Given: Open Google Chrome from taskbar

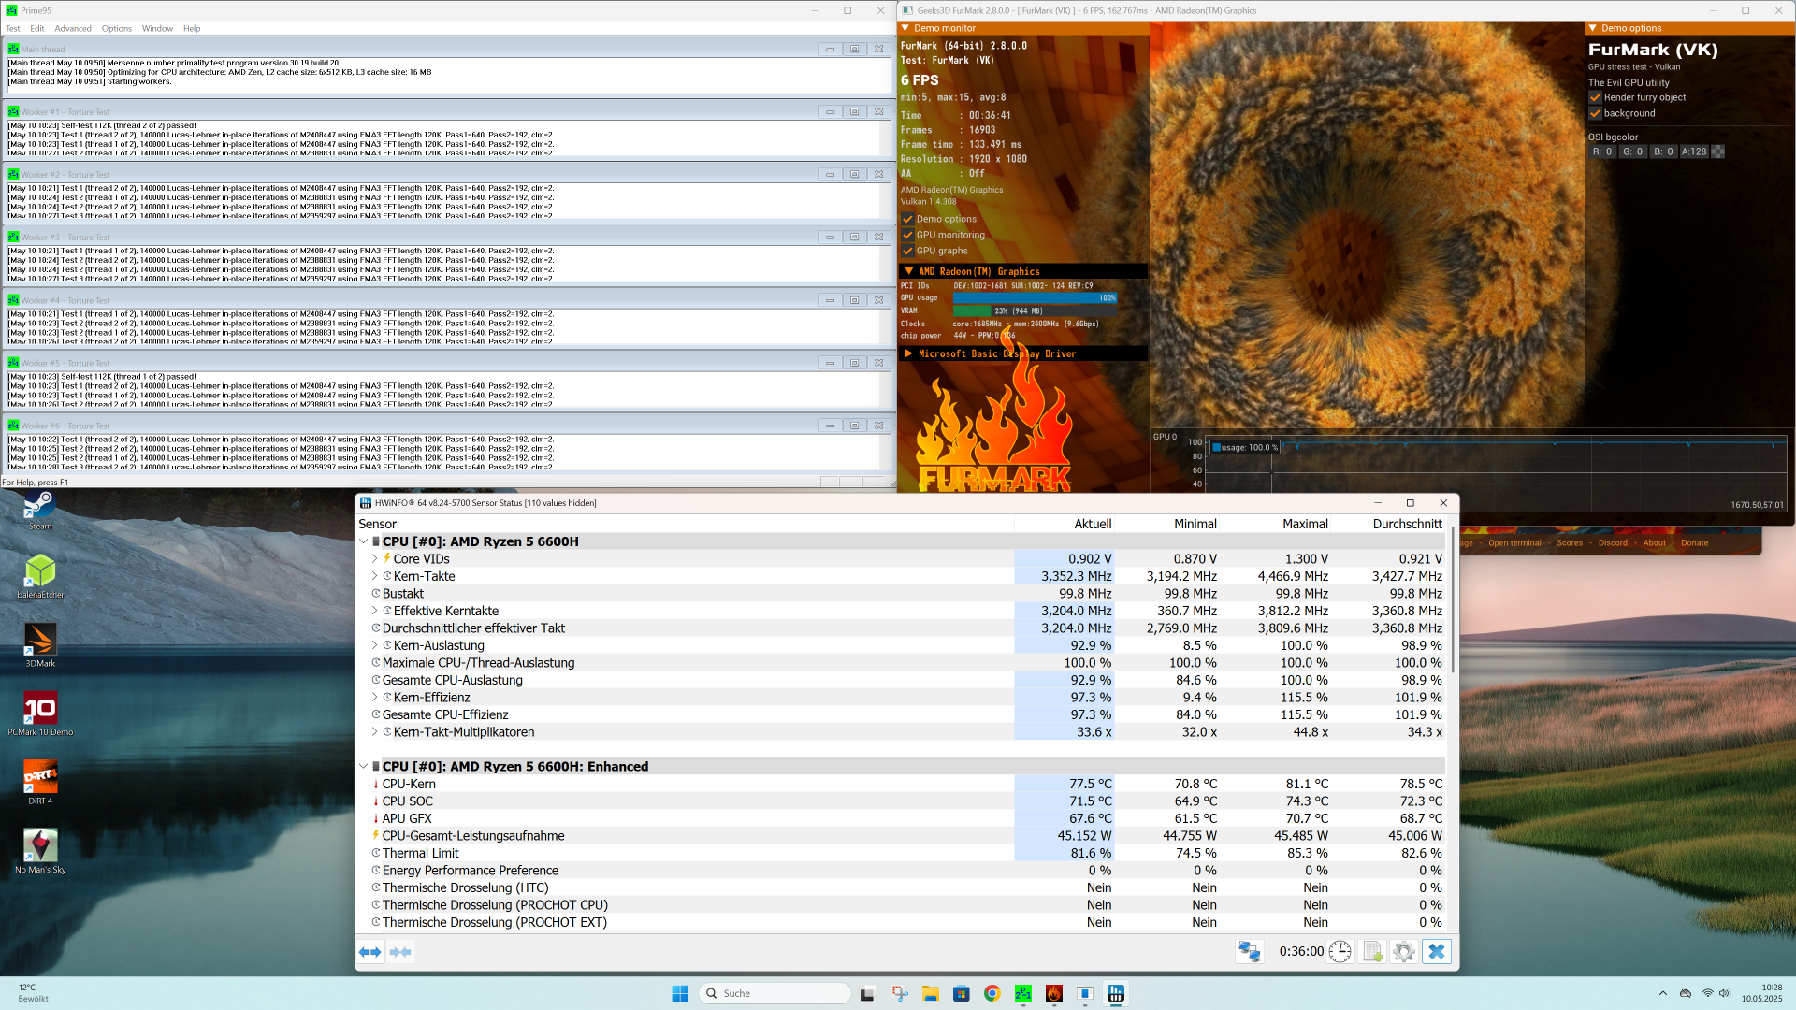Looking at the screenshot, I should click(x=992, y=994).
